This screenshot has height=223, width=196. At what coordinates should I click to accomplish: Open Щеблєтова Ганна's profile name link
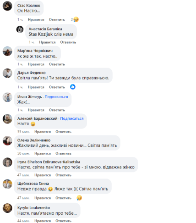click(33, 184)
